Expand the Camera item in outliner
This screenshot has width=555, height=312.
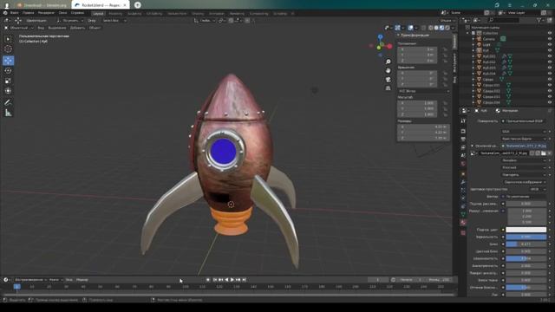(473, 39)
